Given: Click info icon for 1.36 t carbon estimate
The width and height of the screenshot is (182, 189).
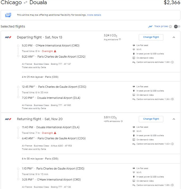Looking at the screenshot, I should pyautogui.click(x=173, y=99).
